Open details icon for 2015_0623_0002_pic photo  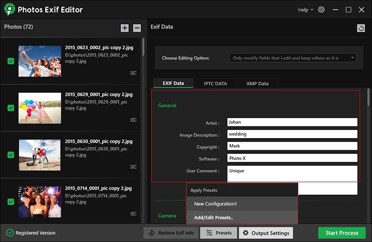[x=134, y=73]
